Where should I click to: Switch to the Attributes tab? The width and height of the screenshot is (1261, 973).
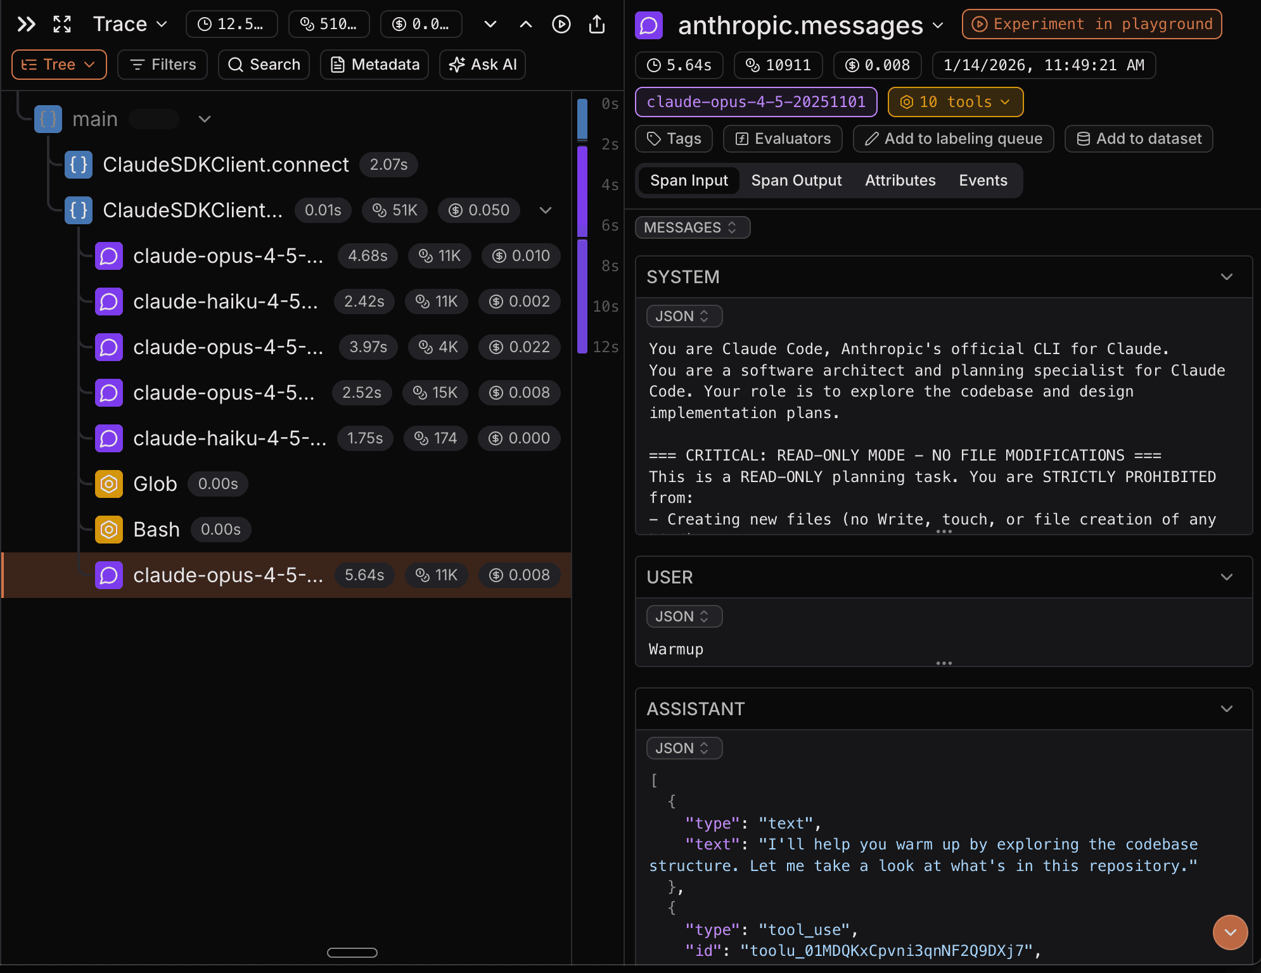pyautogui.click(x=900, y=181)
